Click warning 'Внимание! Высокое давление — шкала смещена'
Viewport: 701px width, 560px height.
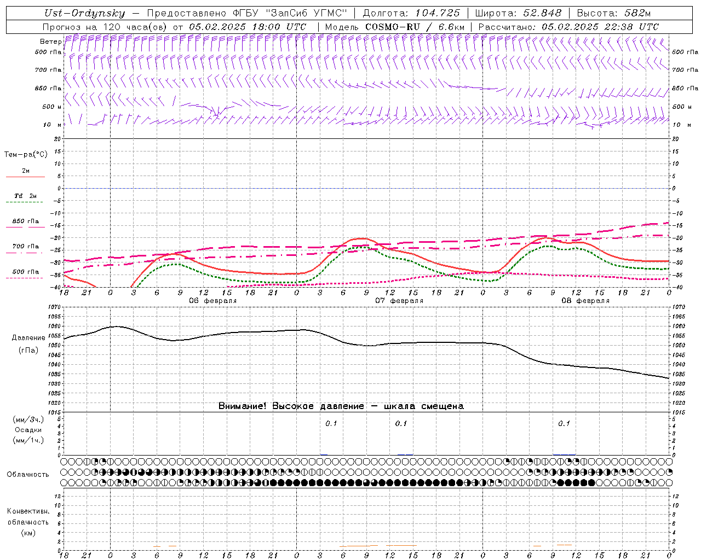point(341,406)
